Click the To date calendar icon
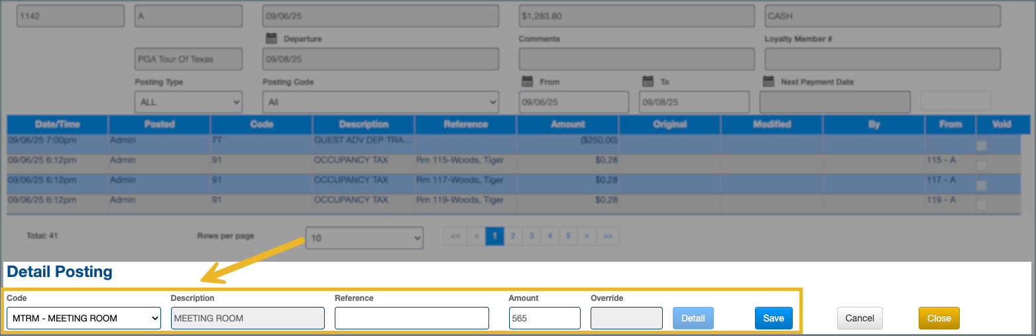 tap(648, 82)
